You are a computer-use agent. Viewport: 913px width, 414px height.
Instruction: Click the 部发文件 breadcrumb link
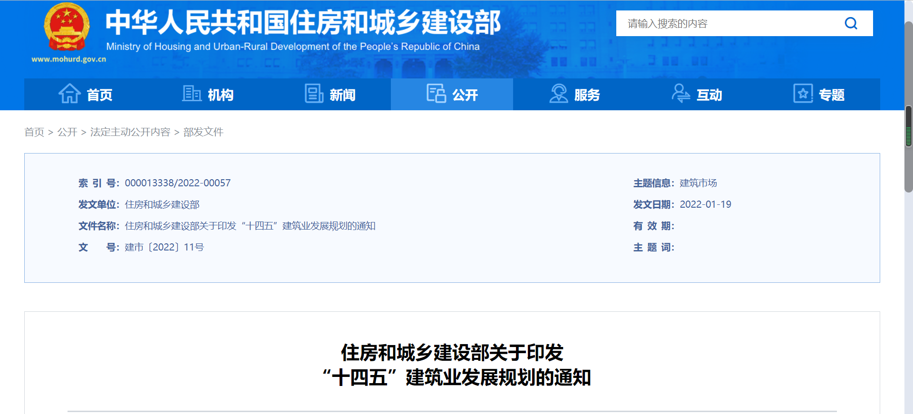[x=203, y=132]
